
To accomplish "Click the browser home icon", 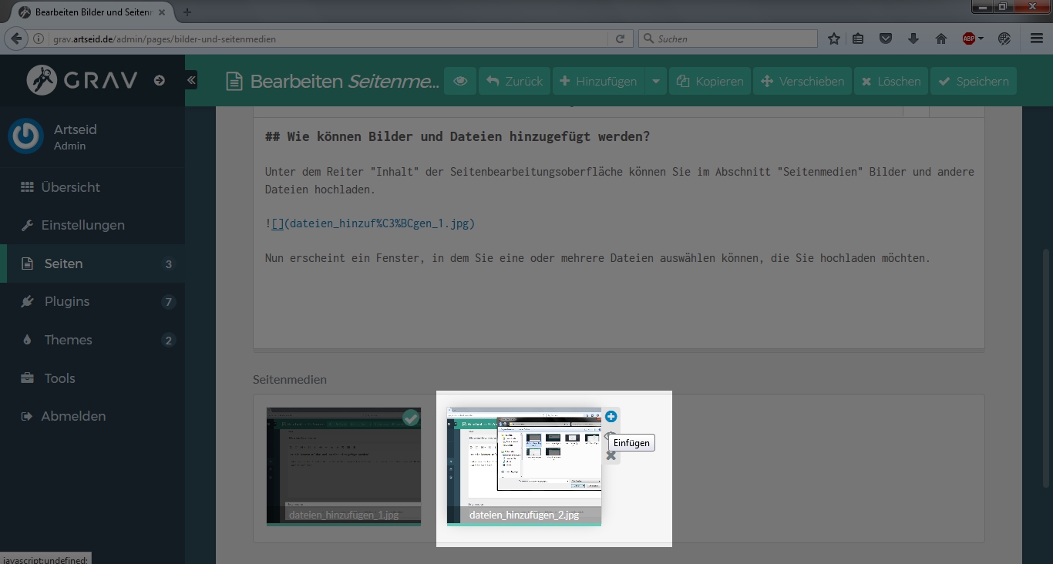I will [x=941, y=39].
